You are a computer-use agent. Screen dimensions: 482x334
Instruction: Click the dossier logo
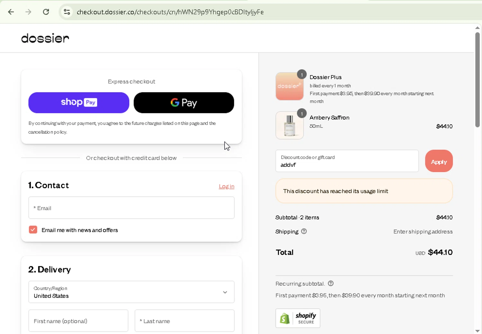45,38
